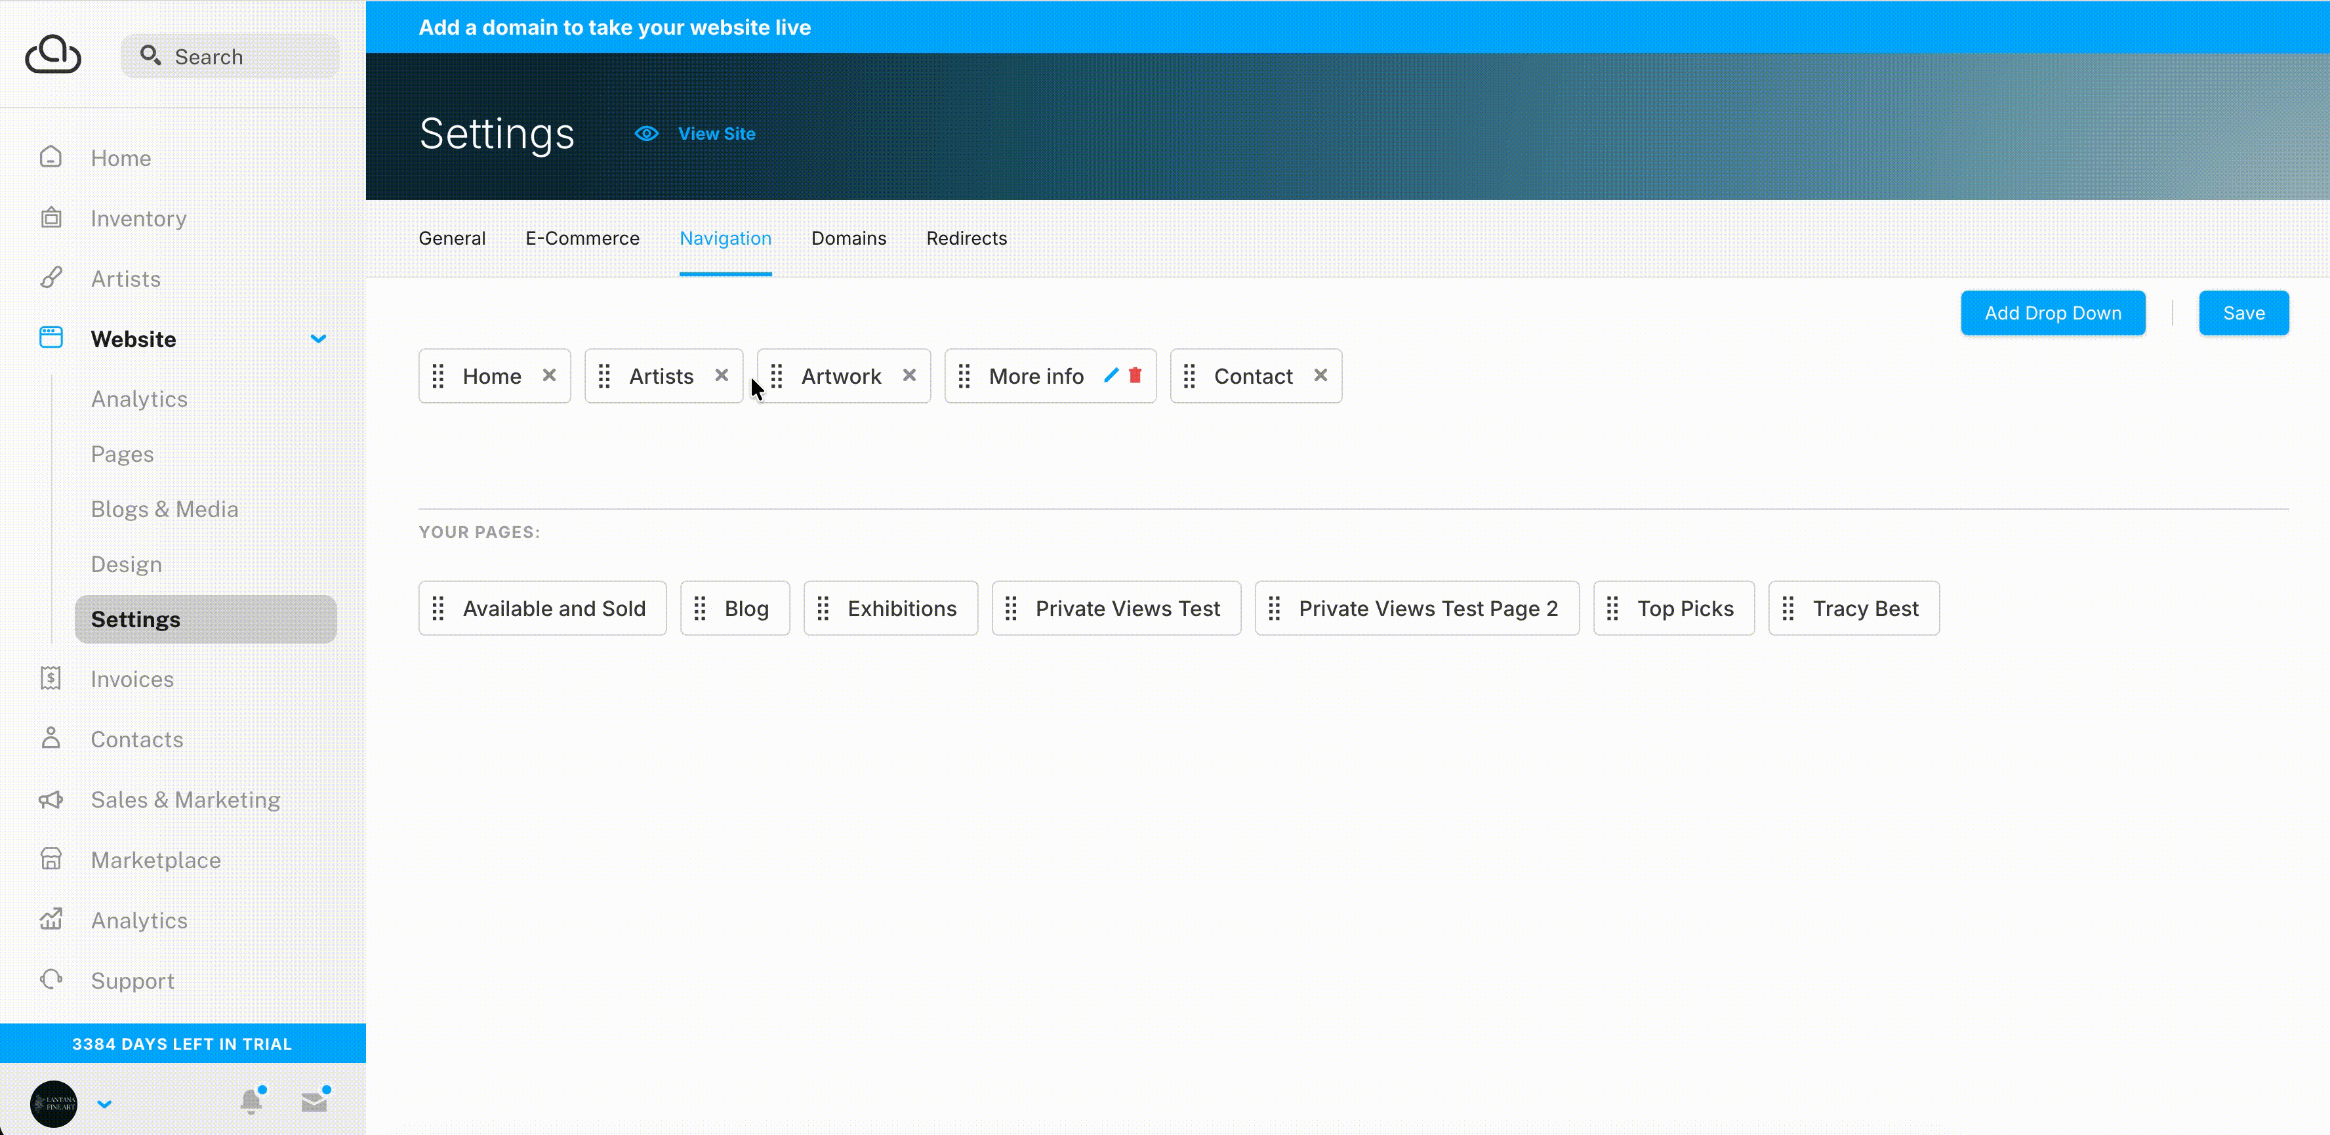Click the Add a domain banner

tap(1348, 27)
